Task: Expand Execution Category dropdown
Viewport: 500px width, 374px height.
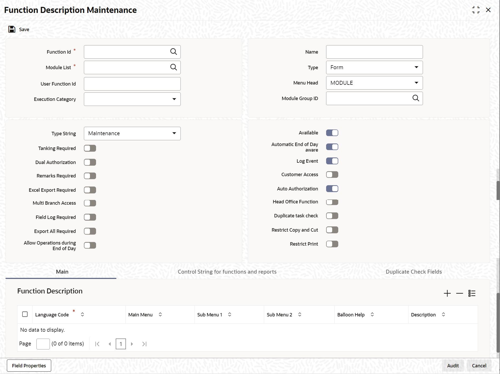Action: [174, 99]
